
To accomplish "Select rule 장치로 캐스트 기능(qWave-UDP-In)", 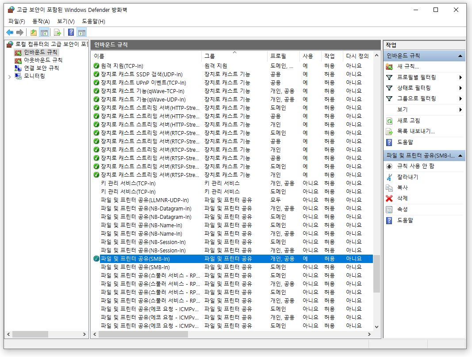I will point(232,99).
